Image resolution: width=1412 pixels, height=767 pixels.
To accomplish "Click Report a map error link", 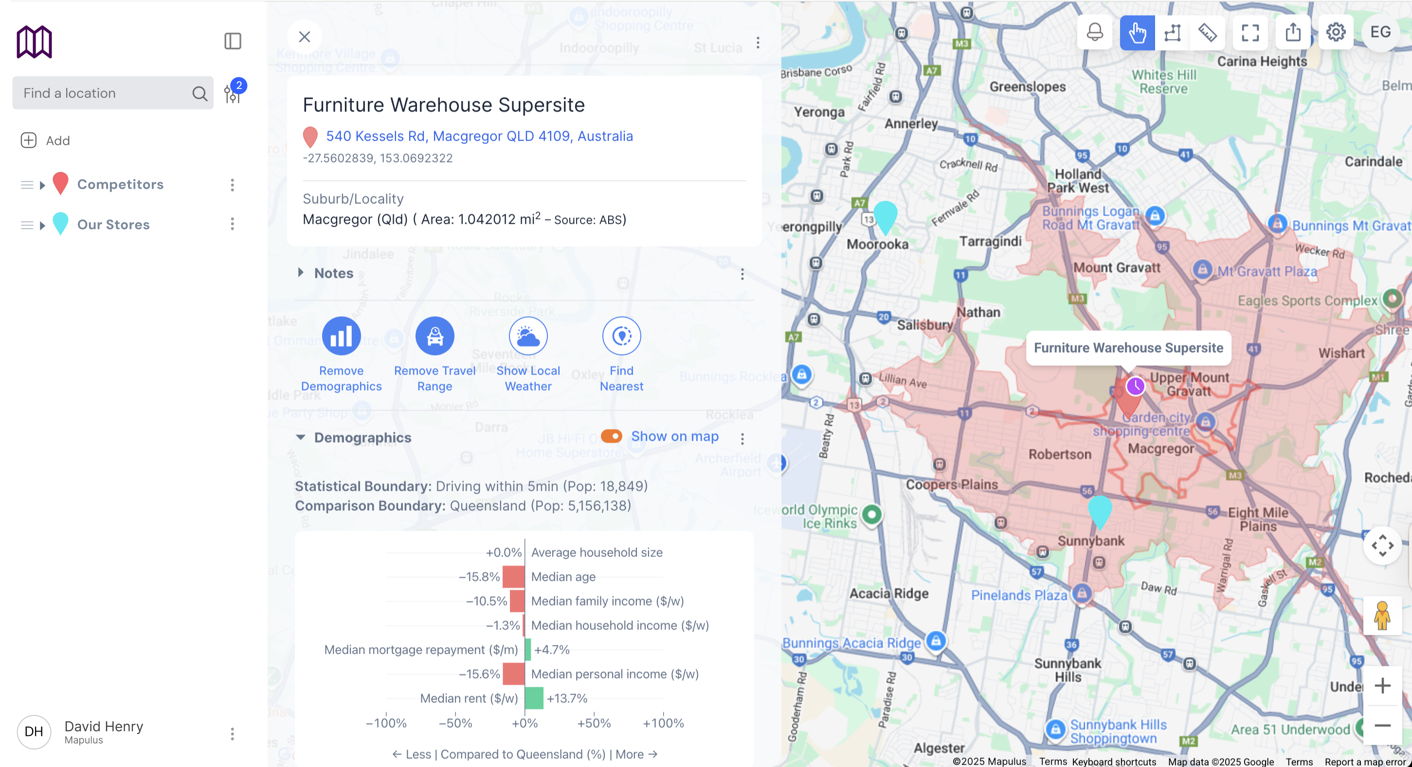I will point(1365,762).
